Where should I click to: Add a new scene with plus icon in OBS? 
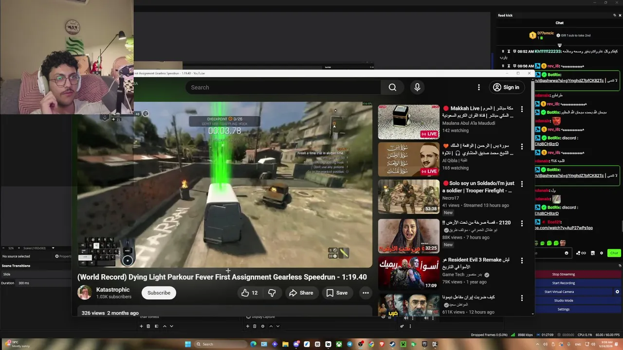[141, 326]
